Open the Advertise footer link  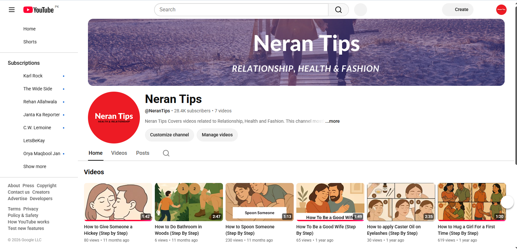click(x=18, y=199)
